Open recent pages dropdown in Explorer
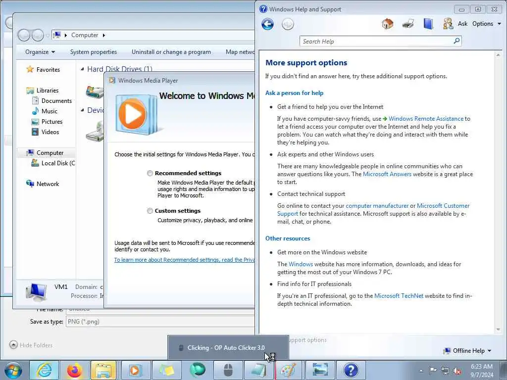Screen dimensions: 507x380 click(x=48, y=35)
